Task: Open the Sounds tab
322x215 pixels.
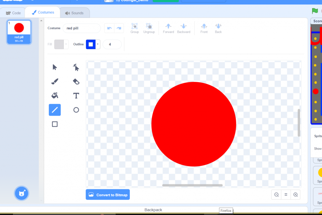Action: tap(75, 13)
